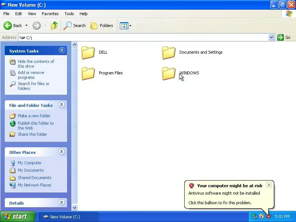Click Make a new folder link
The width and height of the screenshot is (296, 222).
point(34,116)
